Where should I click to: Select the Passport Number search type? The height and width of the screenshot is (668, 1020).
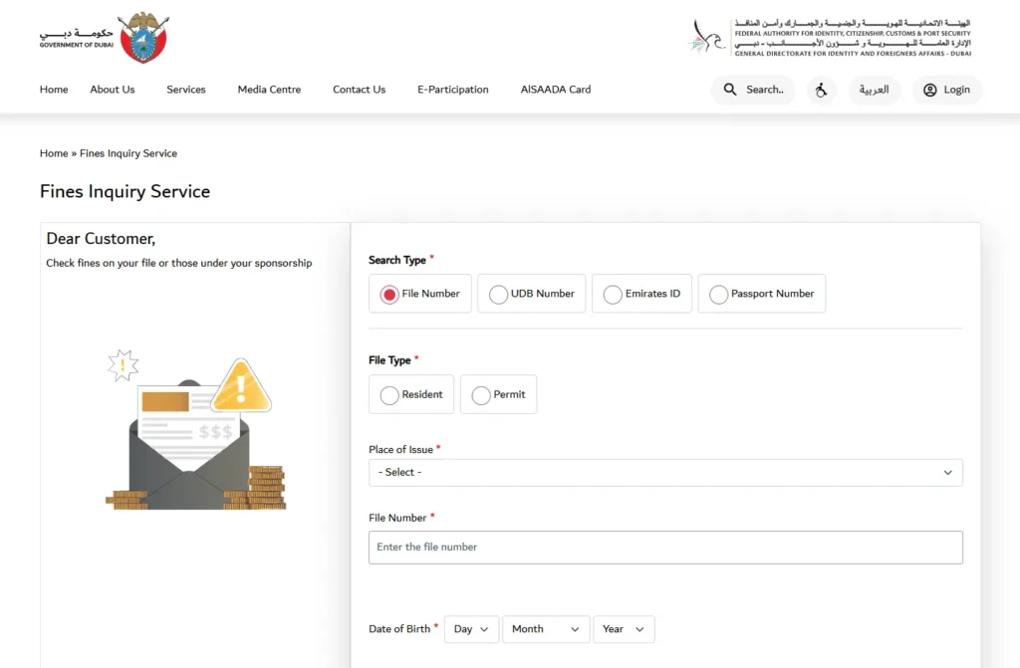point(718,294)
